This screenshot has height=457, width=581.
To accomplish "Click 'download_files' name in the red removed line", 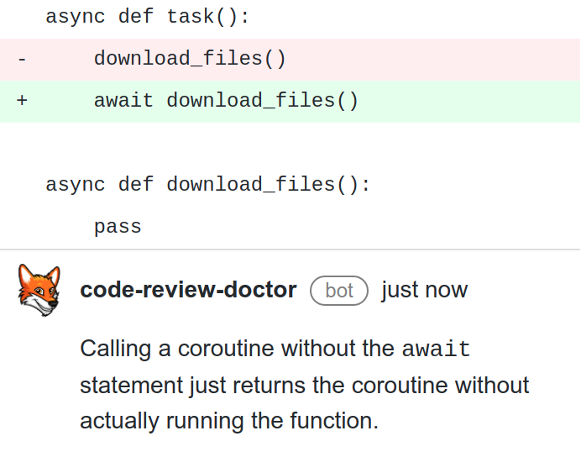I will coord(178,59).
